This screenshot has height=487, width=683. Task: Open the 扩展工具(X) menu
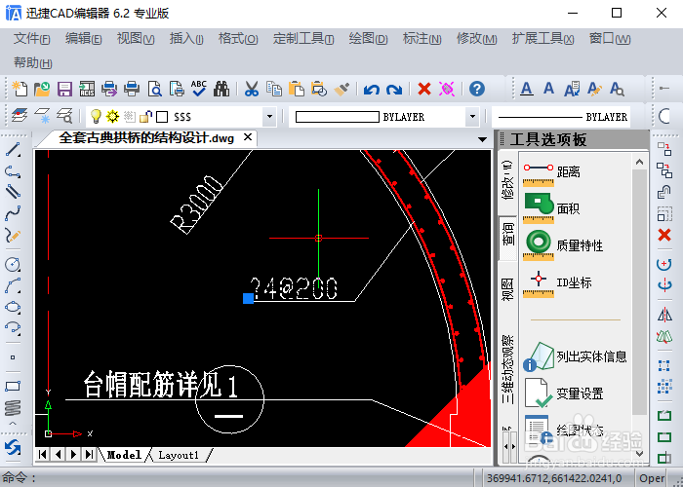pos(542,39)
